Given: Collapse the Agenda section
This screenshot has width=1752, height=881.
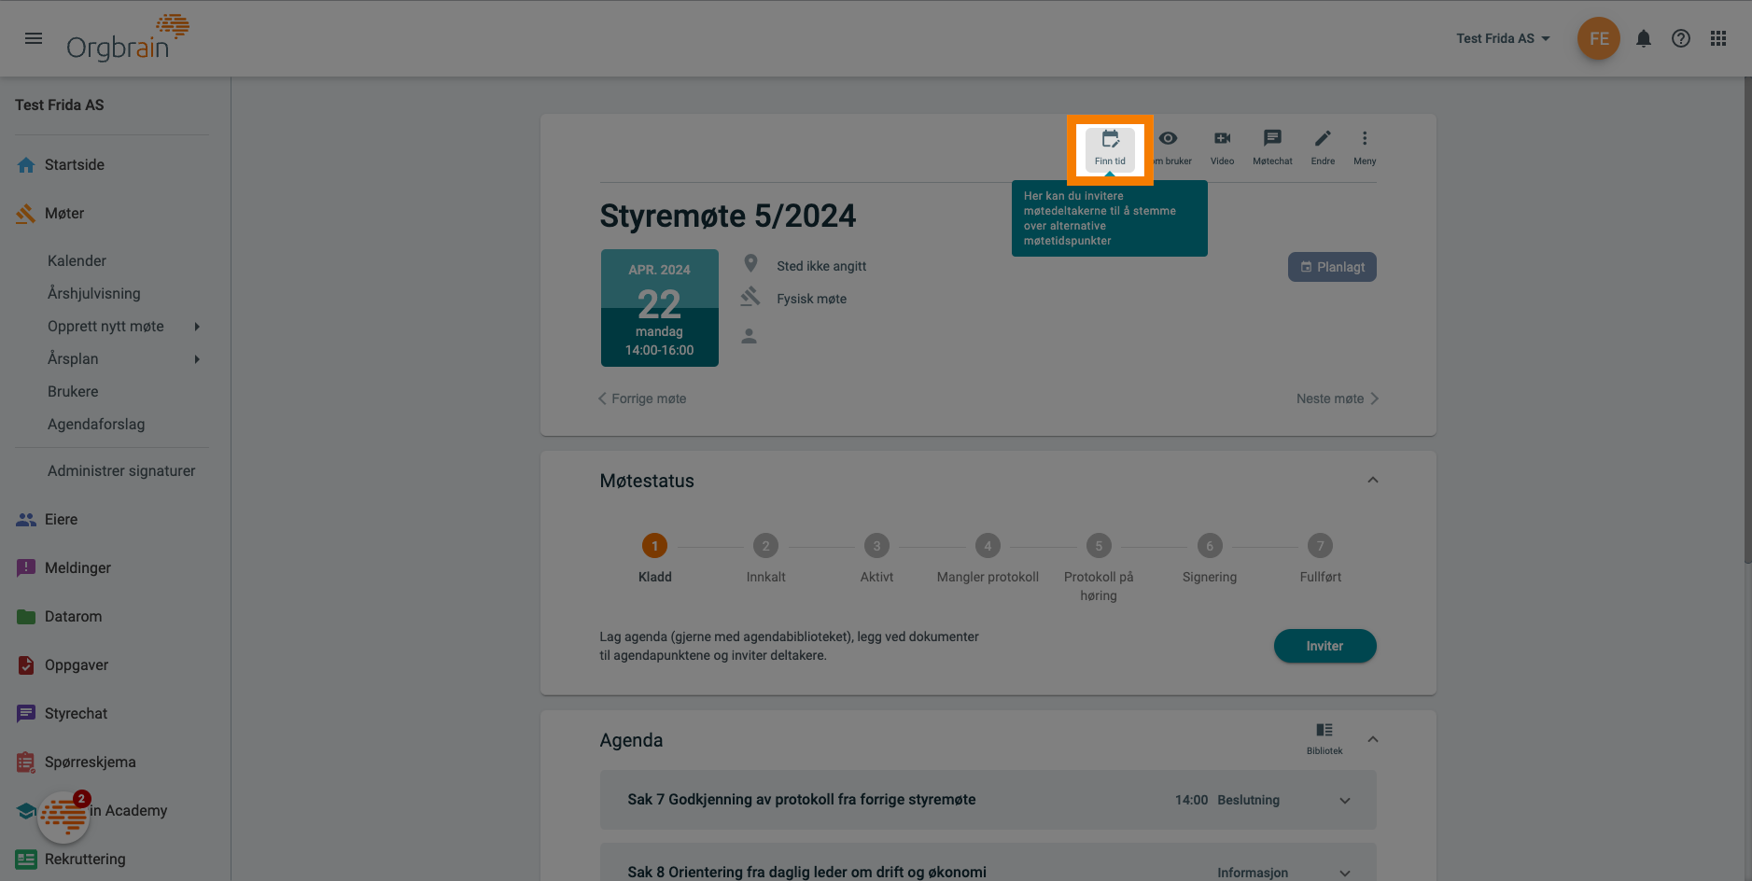Looking at the screenshot, I should (1373, 739).
